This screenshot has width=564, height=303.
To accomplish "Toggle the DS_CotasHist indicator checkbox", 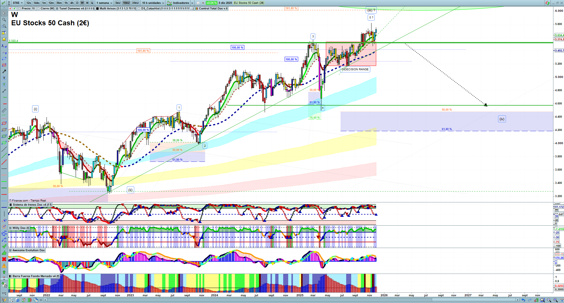I will click(139, 9).
